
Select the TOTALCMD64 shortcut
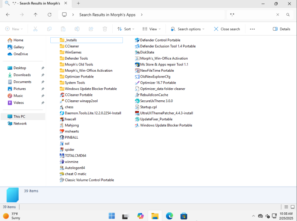(x=73, y=155)
